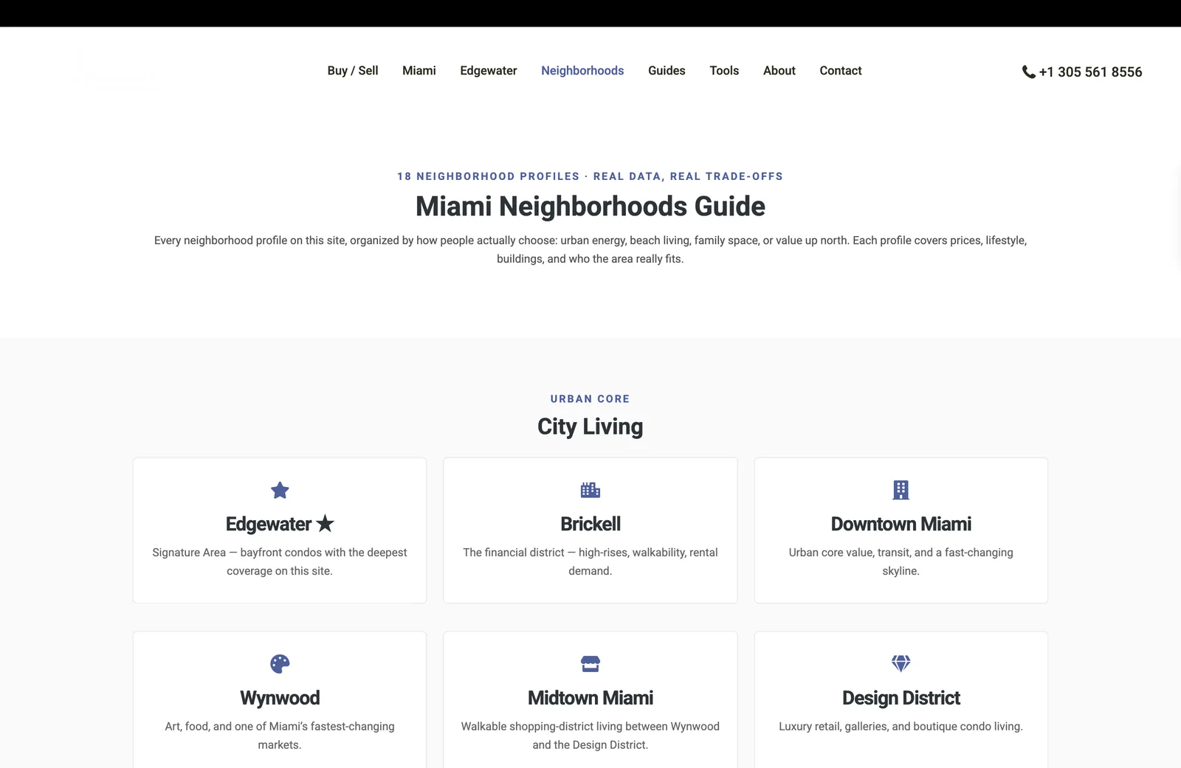Click the storefront icon above Midtown Miami

(x=590, y=664)
